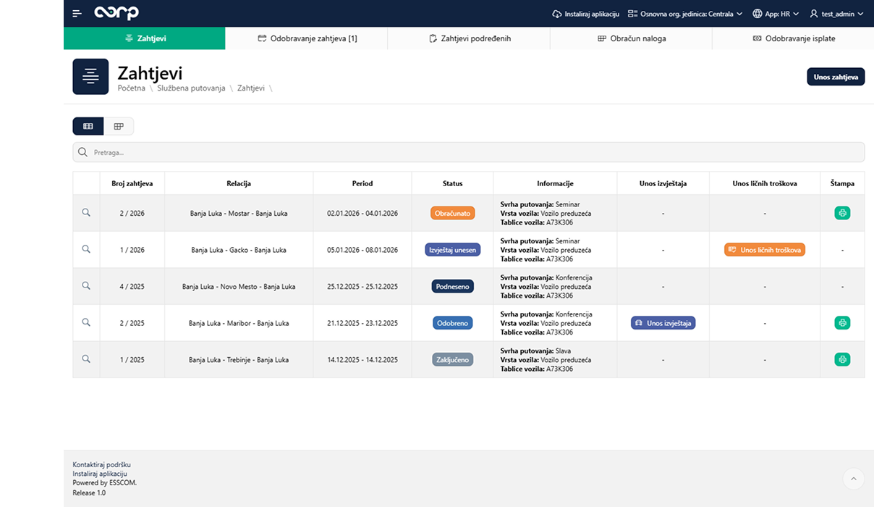Viewport: 874px width, 507px height.
Task: Click the Unos izvještaja button
Action: [663, 323]
